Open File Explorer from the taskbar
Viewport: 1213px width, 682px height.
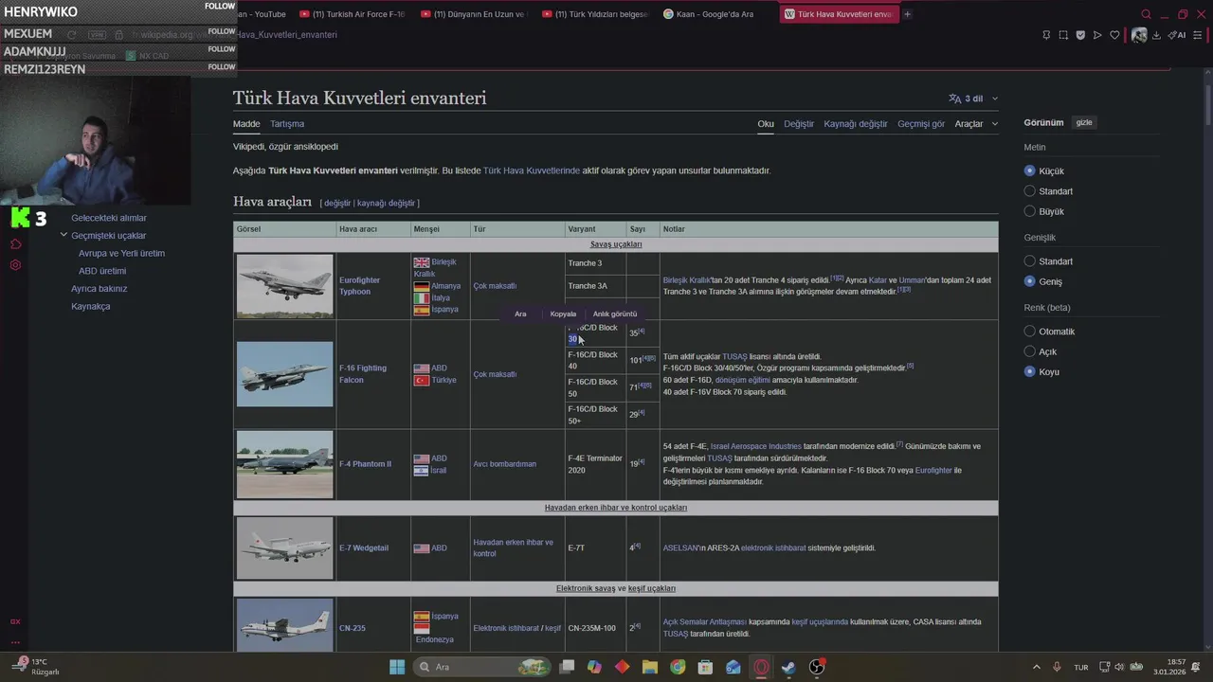pyautogui.click(x=650, y=667)
